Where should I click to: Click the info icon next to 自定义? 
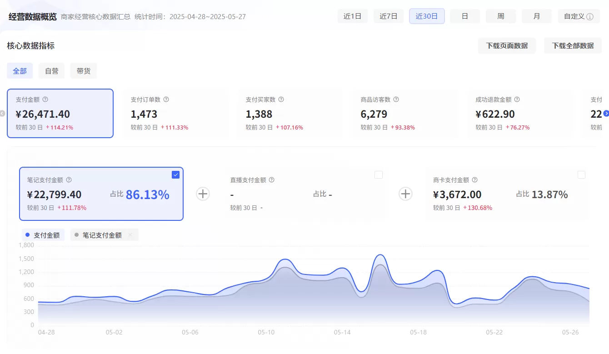591,16
